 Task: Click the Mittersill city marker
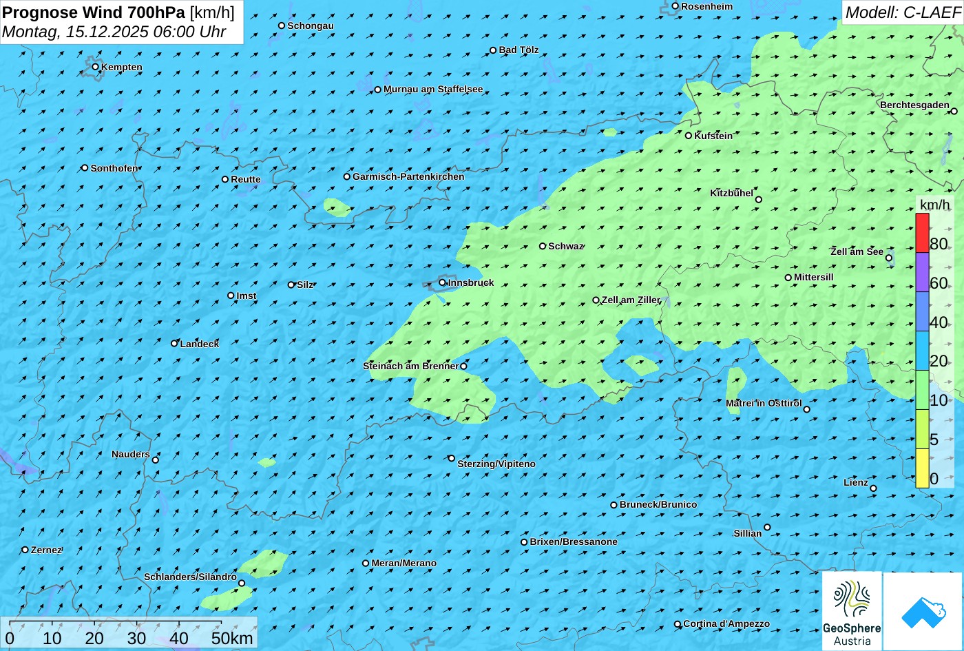tap(788, 278)
